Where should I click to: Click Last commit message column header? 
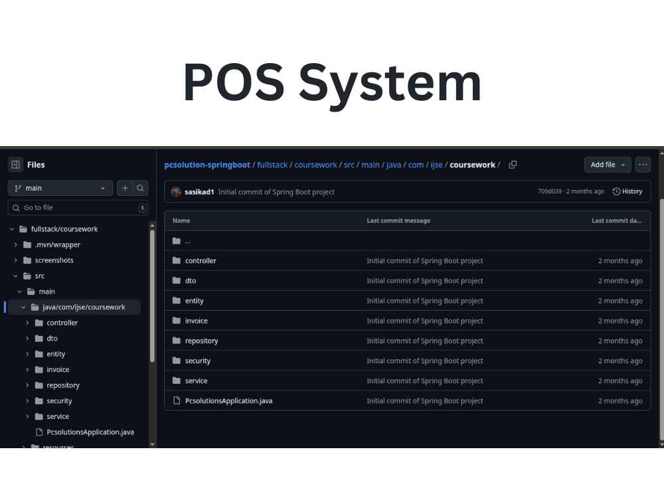(x=398, y=220)
